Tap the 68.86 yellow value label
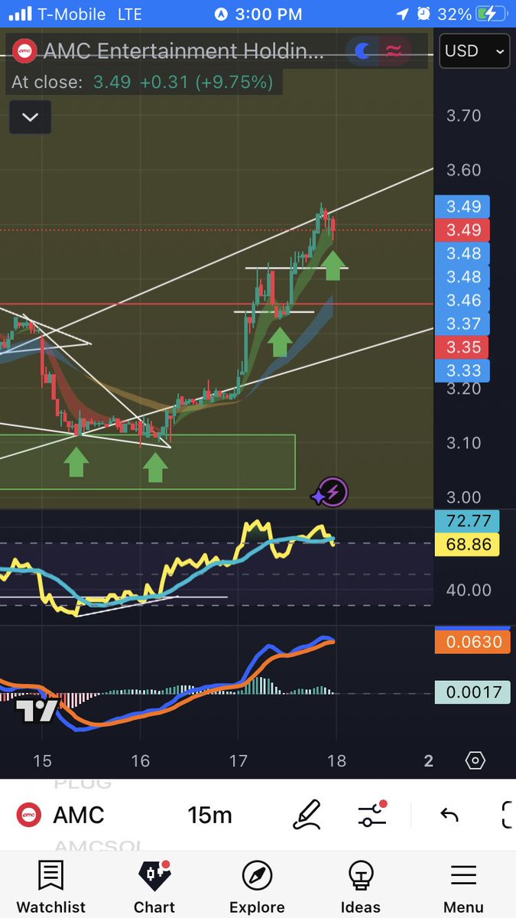The image size is (516, 918). click(466, 545)
